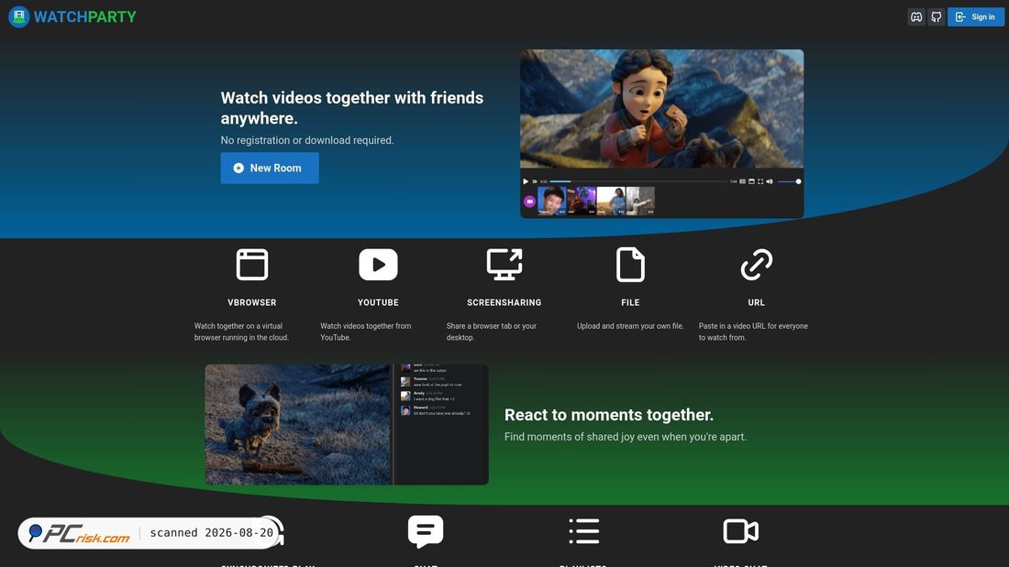The image size is (1009, 567).
Task: Click the theater mode icon in player
Action: click(751, 181)
